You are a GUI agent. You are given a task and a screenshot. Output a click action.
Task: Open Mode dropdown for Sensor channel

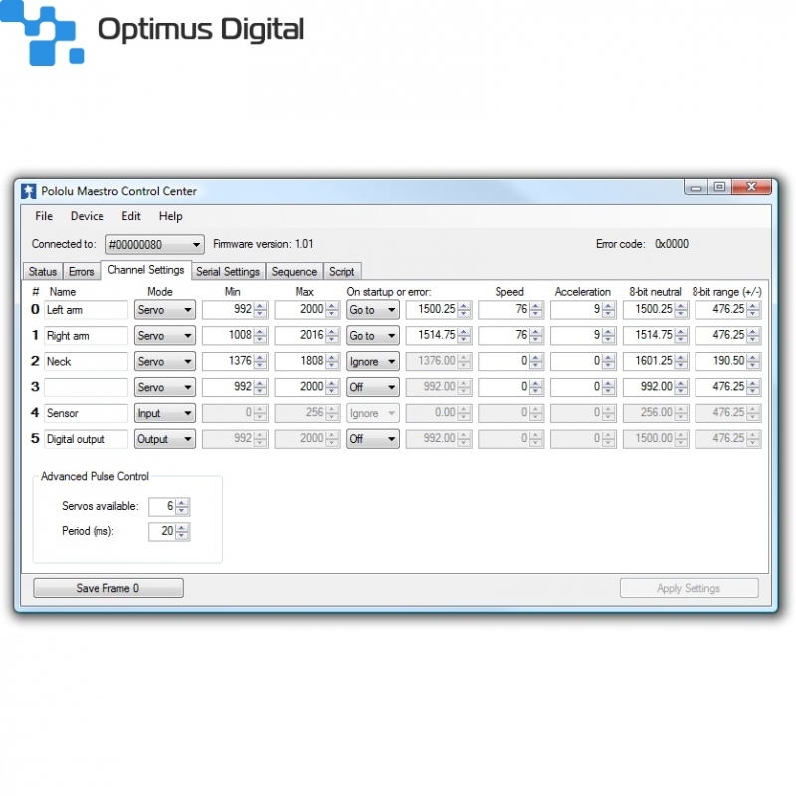click(x=165, y=413)
